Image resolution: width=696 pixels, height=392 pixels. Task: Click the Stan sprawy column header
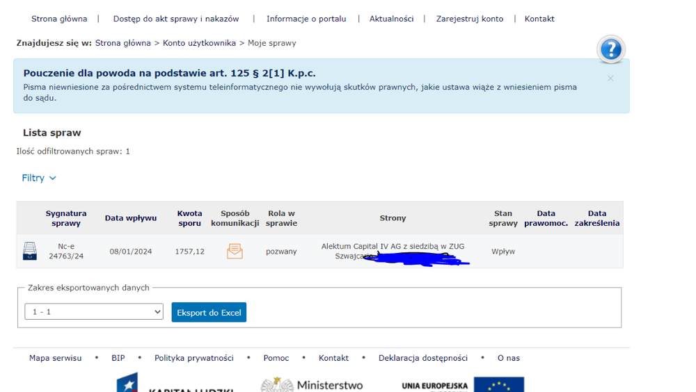tap(503, 218)
